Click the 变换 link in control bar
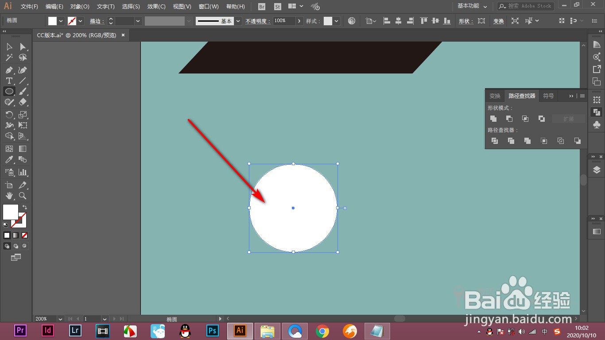 499,21
